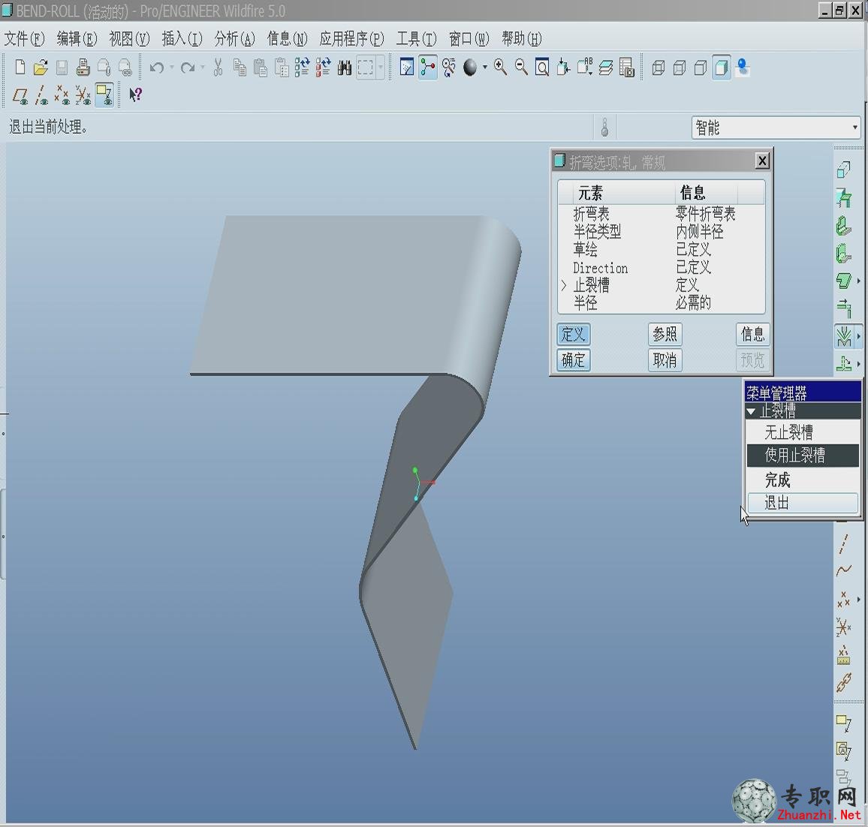Select 使用止裂槽 in menu manager
The image size is (868, 827).
[803, 456]
